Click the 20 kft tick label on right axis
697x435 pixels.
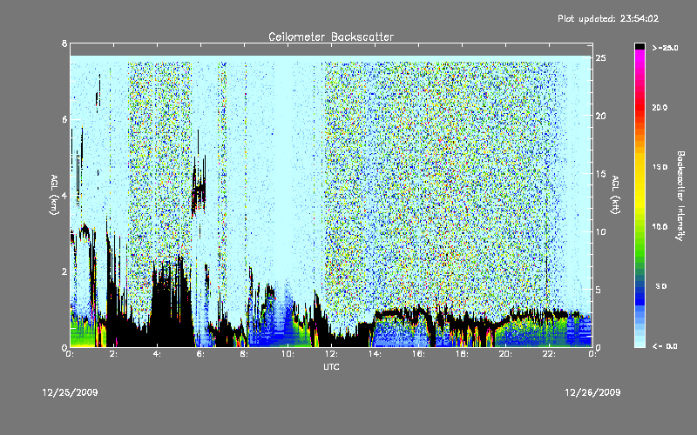tap(600, 116)
